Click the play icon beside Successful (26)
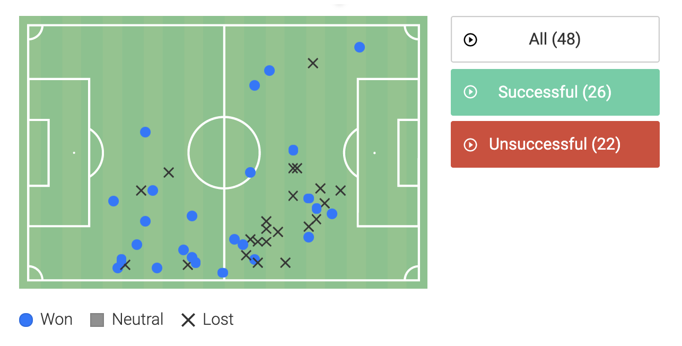The height and width of the screenshot is (346, 682). click(x=470, y=92)
